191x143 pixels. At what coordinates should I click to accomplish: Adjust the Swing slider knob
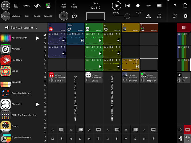(127, 16)
